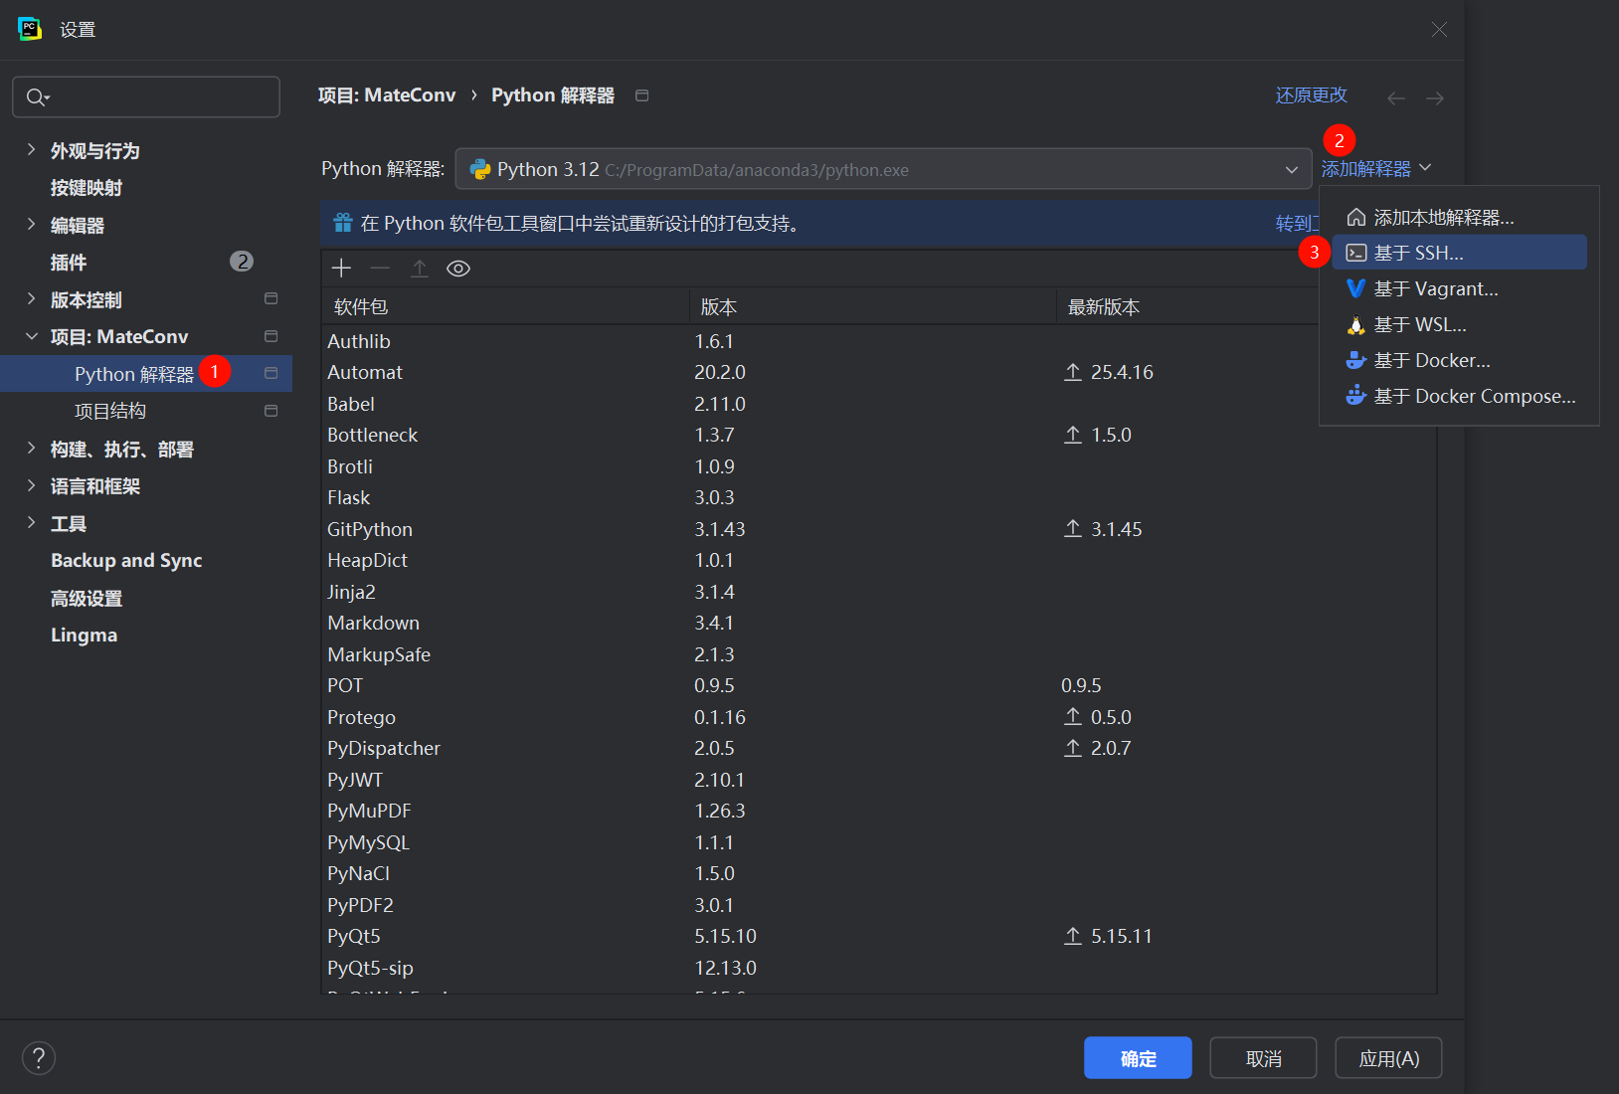Select 高级设置 in the settings tree

87,598
